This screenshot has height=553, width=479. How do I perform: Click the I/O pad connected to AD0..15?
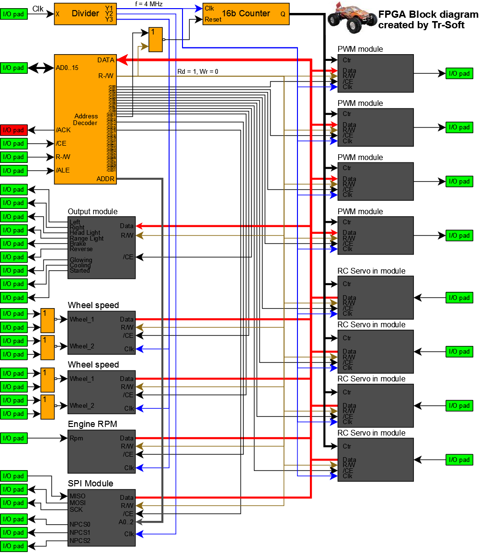(14, 68)
